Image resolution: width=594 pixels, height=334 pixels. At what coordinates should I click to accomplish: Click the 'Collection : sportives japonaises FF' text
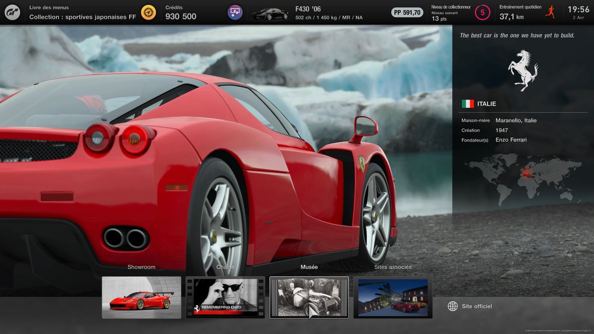click(83, 17)
